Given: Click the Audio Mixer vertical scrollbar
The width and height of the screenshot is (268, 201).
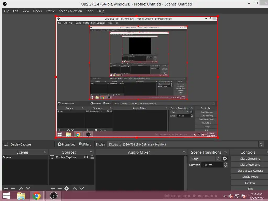Looking at the screenshot, I should click(x=185, y=173).
